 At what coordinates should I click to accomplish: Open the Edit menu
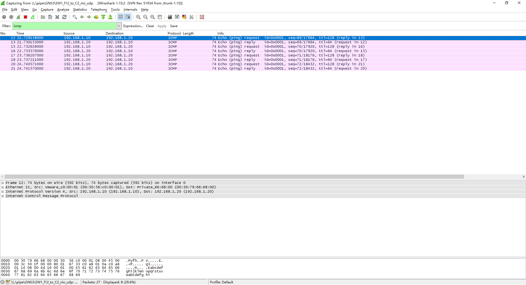[14, 10]
